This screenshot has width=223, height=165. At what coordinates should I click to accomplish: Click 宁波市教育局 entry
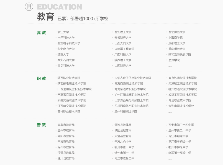(x=66, y=142)
